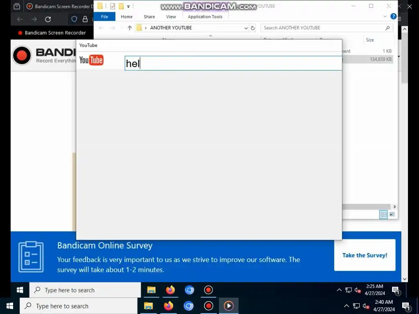
Task: Click the 2:25 AM clock
Action: (x=375, y=290)
